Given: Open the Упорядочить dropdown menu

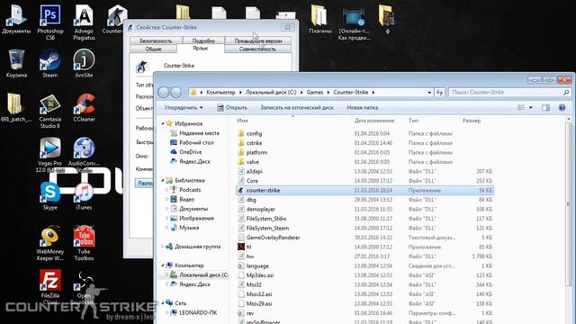Looking at the screenshot, I should (x=184, y=107).
